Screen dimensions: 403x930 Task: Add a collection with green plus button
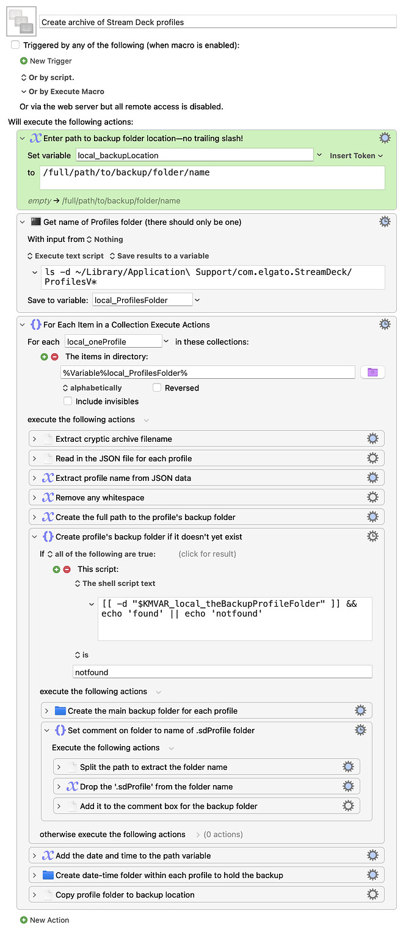click(x=44, y=357)
